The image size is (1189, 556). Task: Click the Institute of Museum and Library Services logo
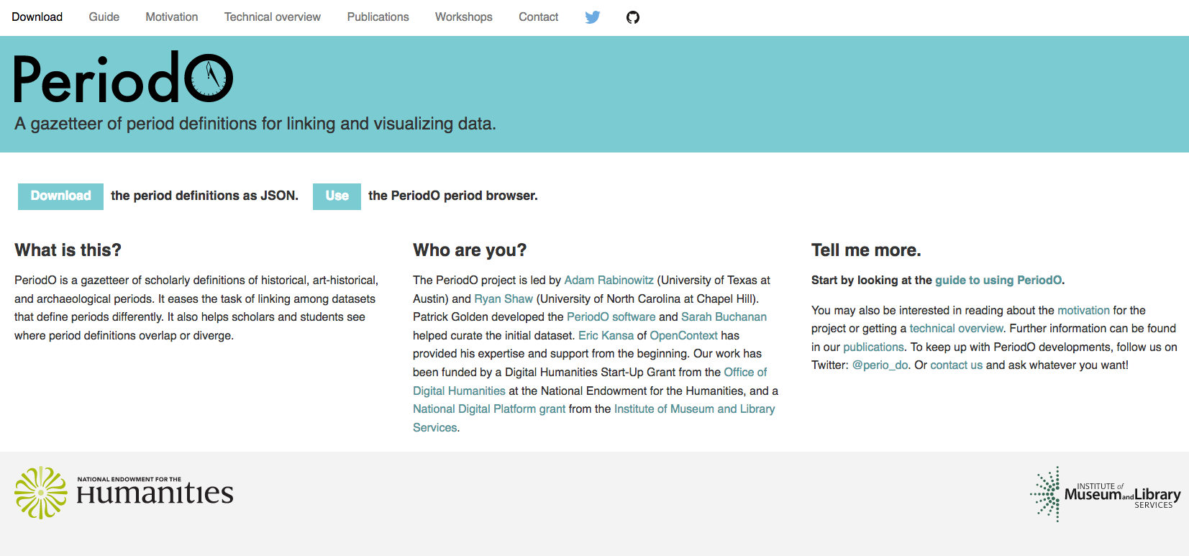click(x=1105, y=494)
